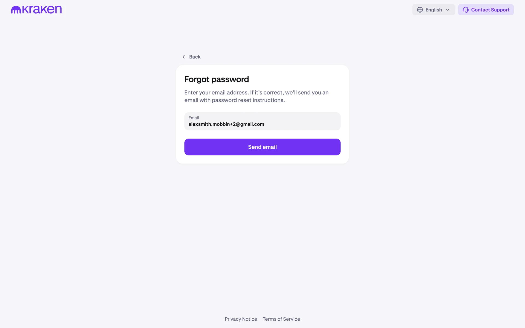Click the globe icon in language selector
This screenshot has height=328, width=525.
pyautogui.click(x=420, y=10)
